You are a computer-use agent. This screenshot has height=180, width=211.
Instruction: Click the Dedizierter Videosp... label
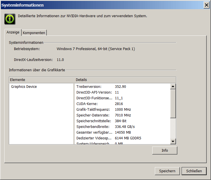(x=94, y=138)
